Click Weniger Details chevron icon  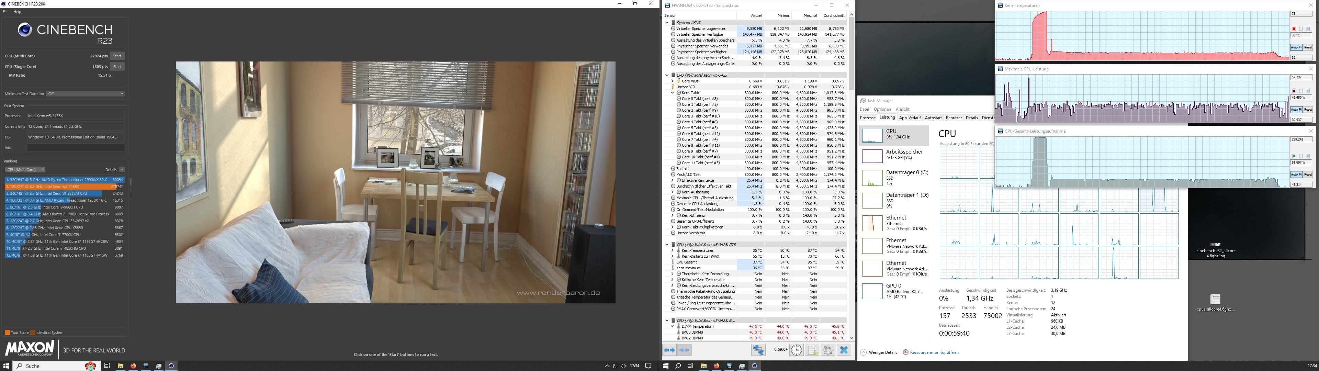click(x=863, y=352)
